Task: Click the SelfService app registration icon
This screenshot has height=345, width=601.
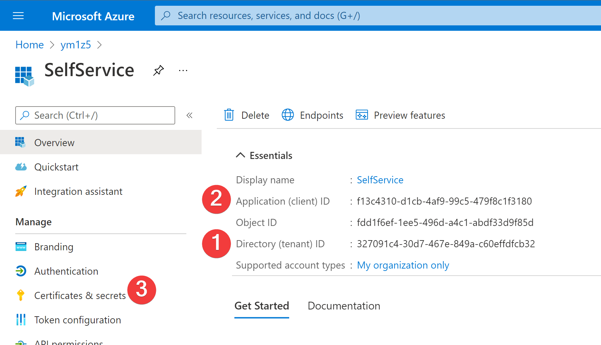Action: pyautogui.click(x=24, y=76)
